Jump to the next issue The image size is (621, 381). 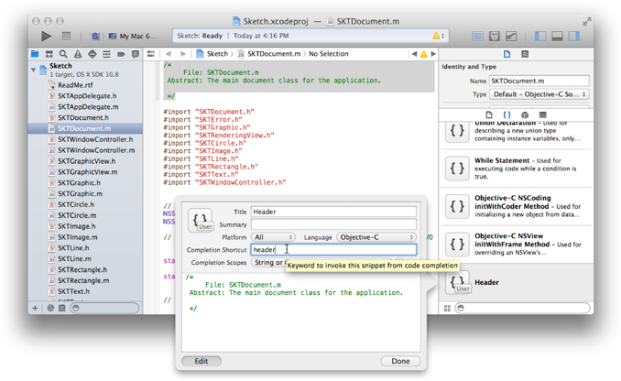pos(433,54)
